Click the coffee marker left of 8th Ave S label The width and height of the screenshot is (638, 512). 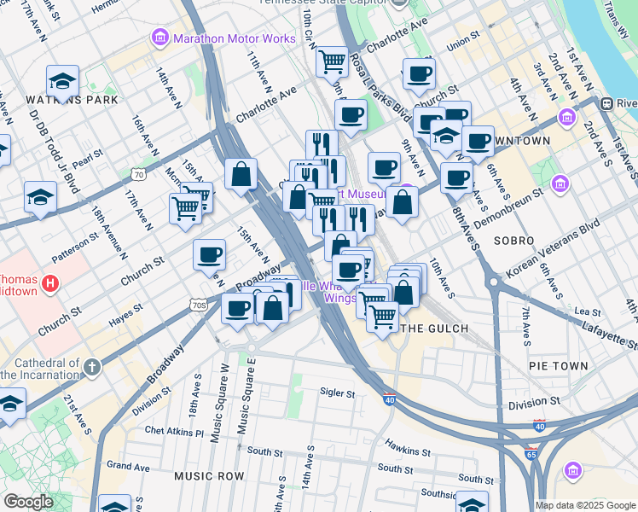point(457,177)
